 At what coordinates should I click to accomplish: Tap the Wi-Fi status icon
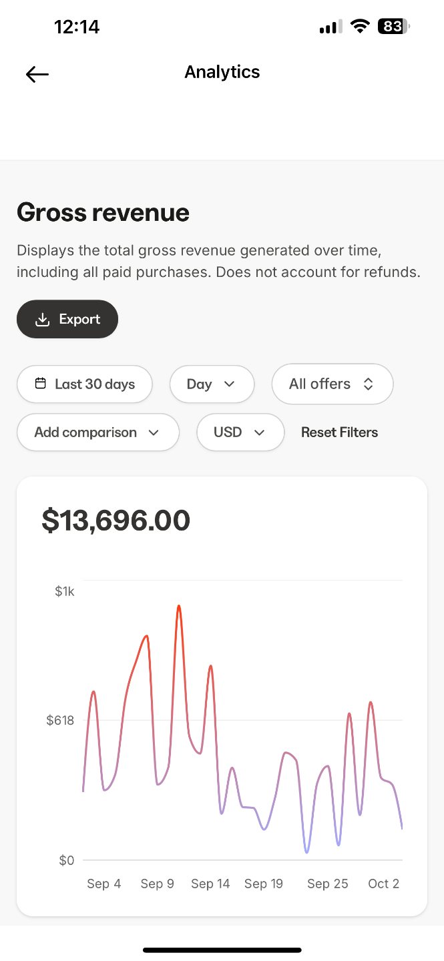[361, 27]
